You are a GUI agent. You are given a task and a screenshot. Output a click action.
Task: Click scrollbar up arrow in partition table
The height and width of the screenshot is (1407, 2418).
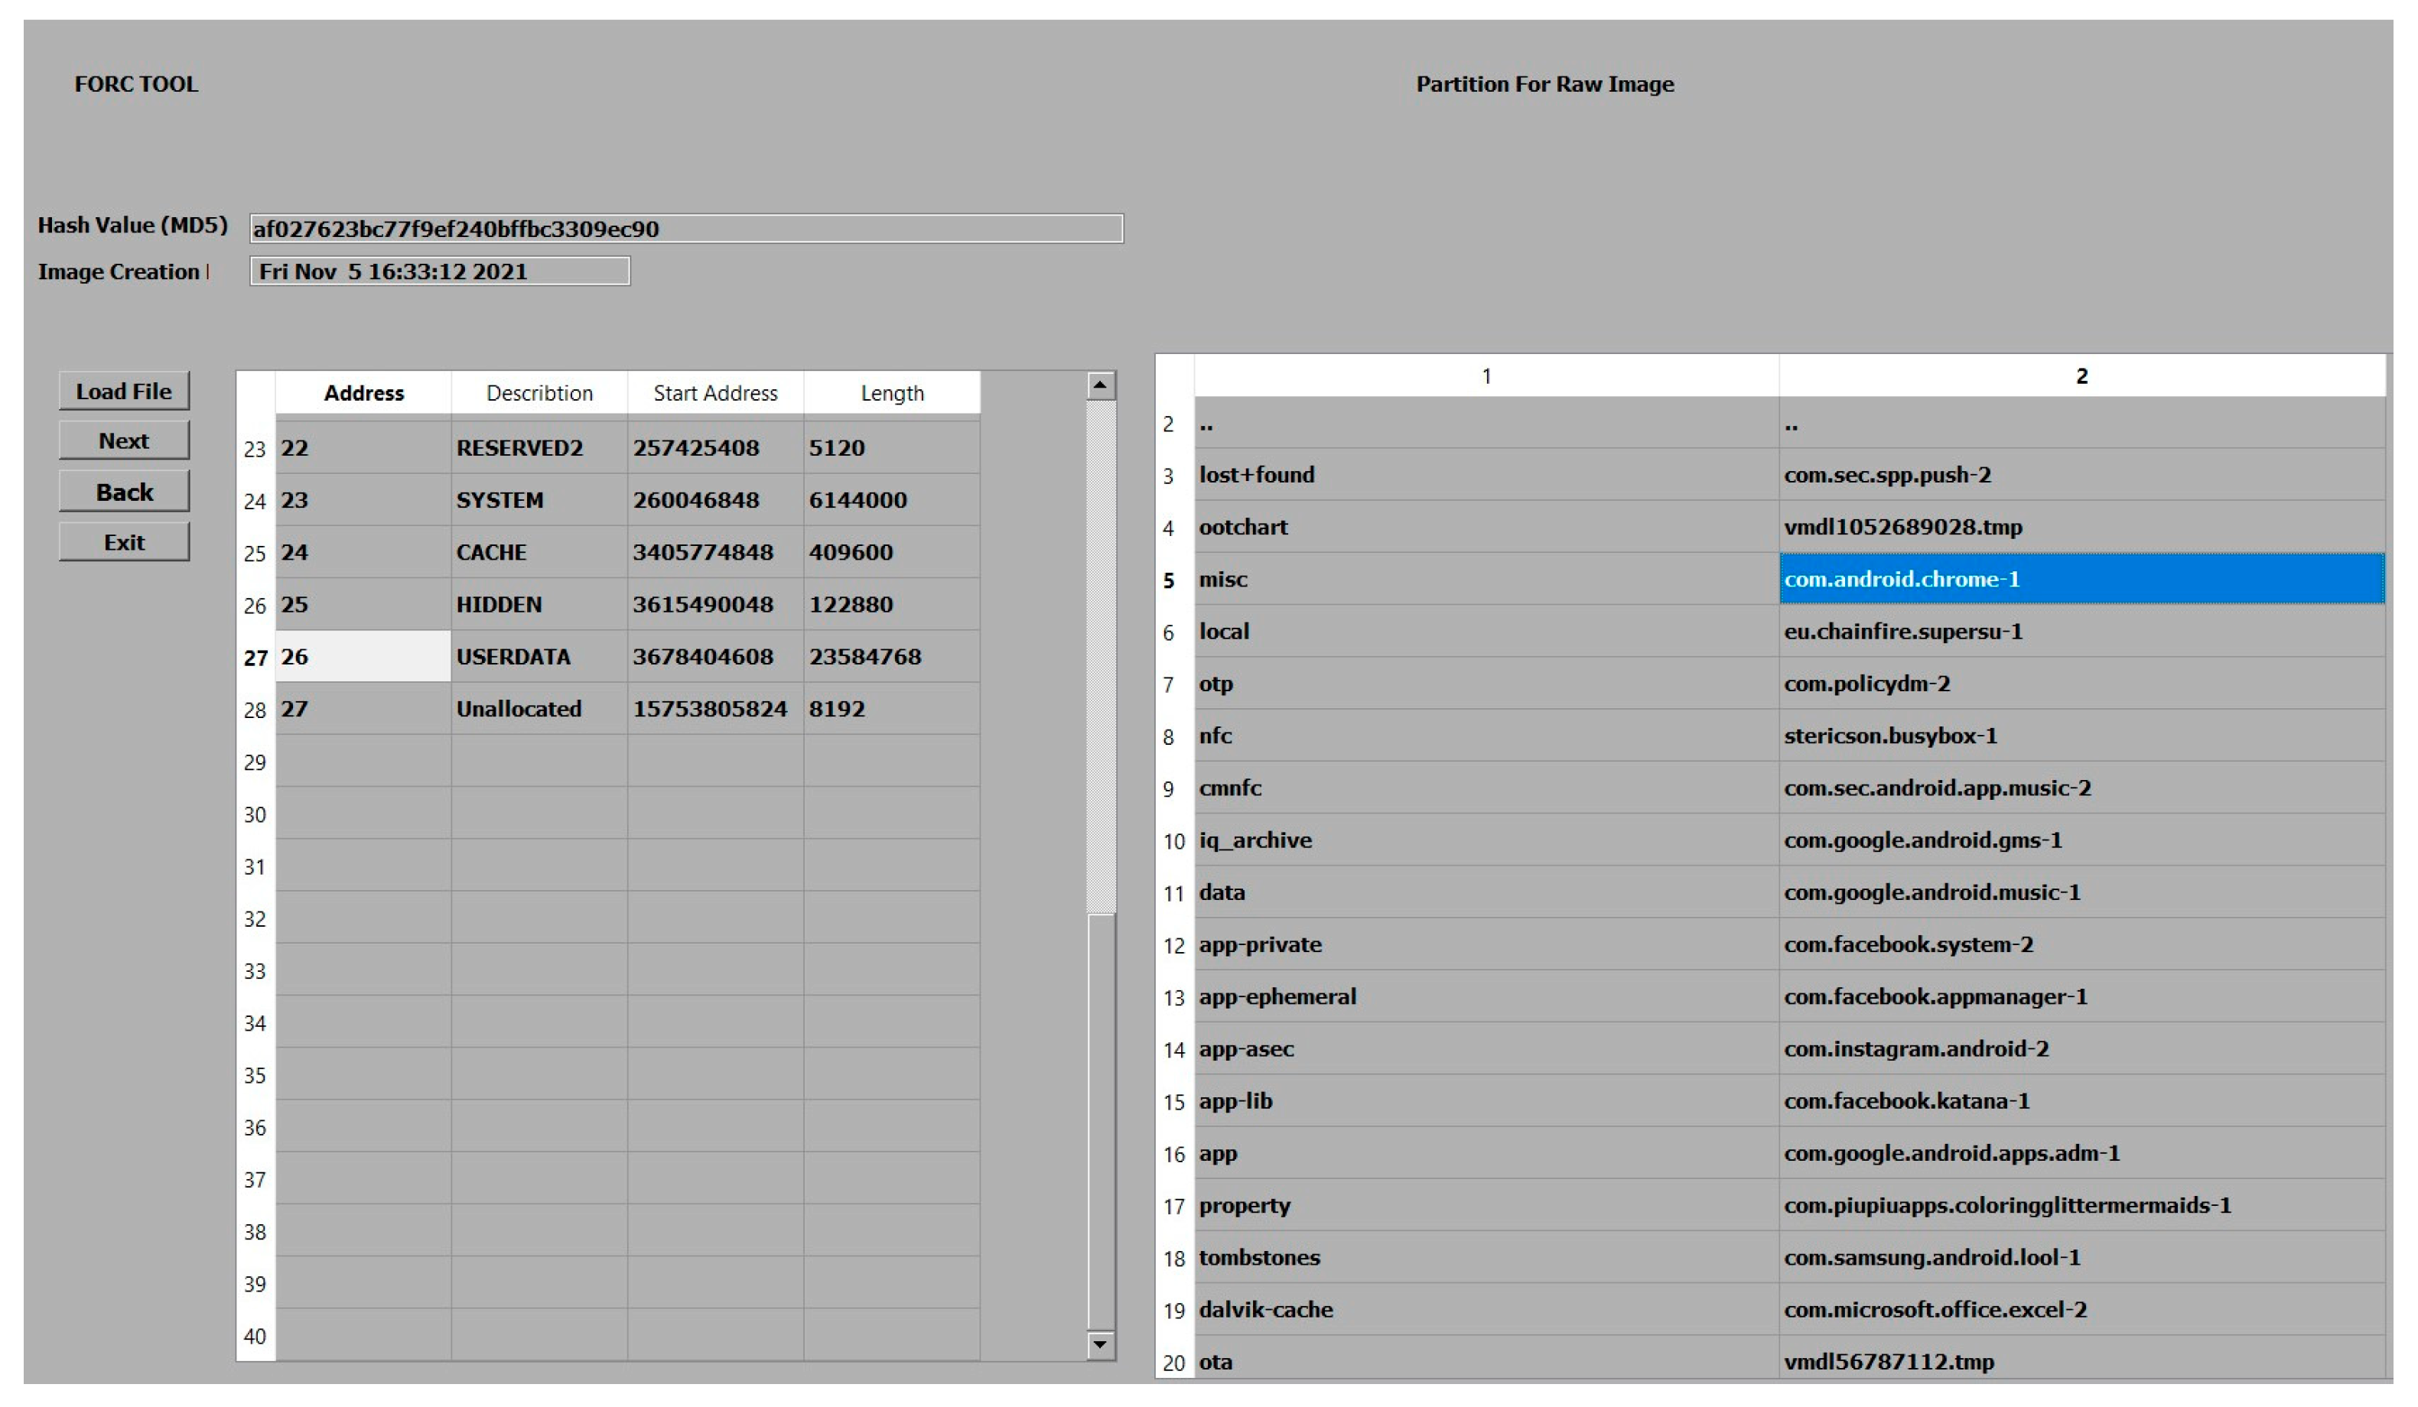1101,386
